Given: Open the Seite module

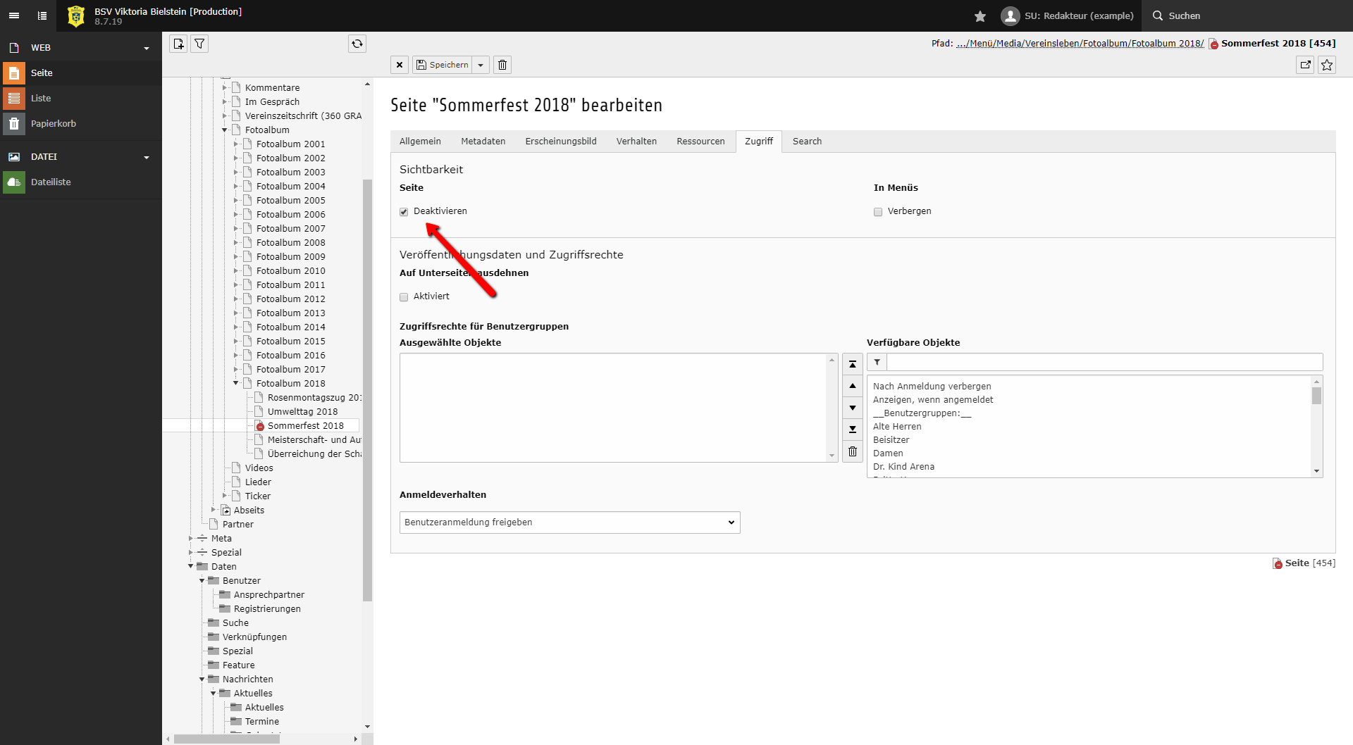Looking at the screenshot, I should [x=81, y=73].
